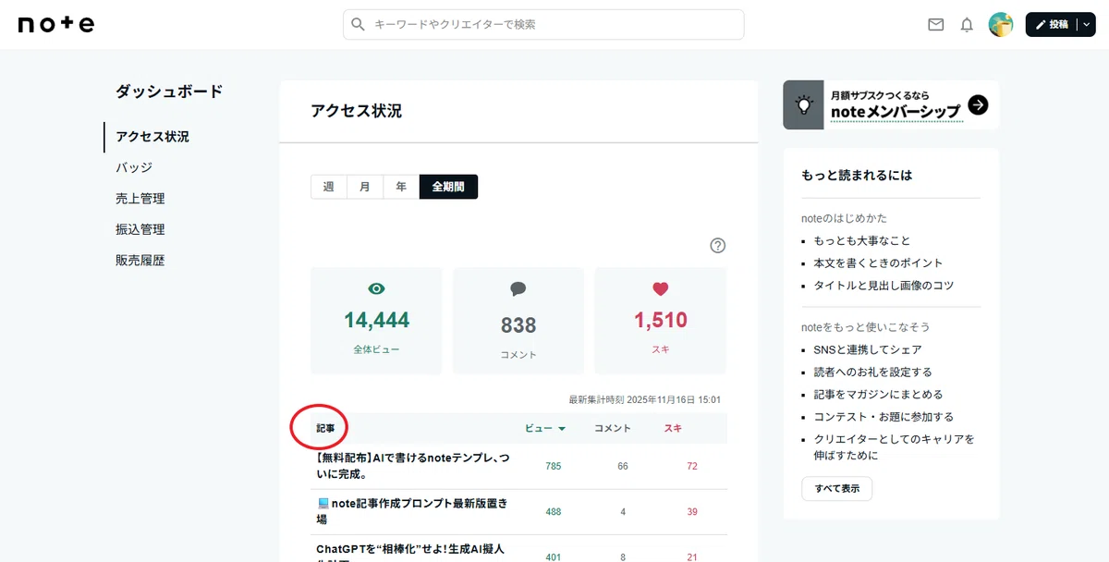This screenshot has height=562, width=1109.
Task: Open the mail messages icon
Action: (936, 25)
